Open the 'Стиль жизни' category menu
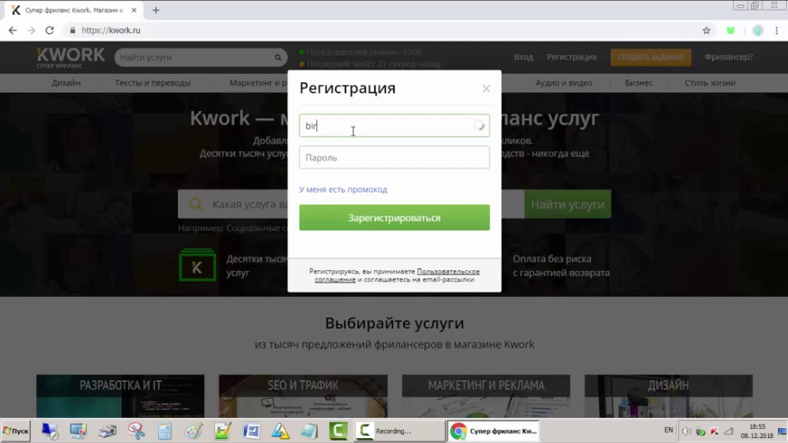 [x=710, y=82]
